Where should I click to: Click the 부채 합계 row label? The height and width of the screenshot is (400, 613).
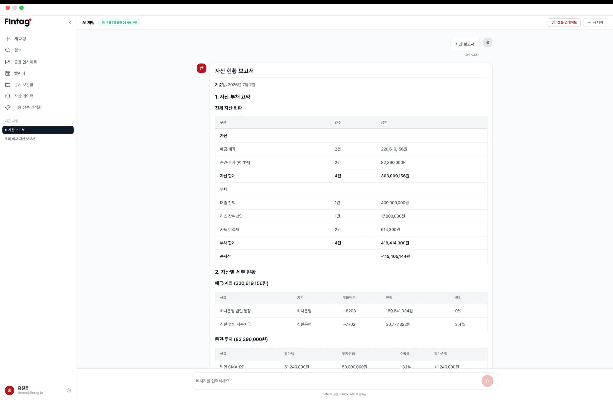click(227, 243)
